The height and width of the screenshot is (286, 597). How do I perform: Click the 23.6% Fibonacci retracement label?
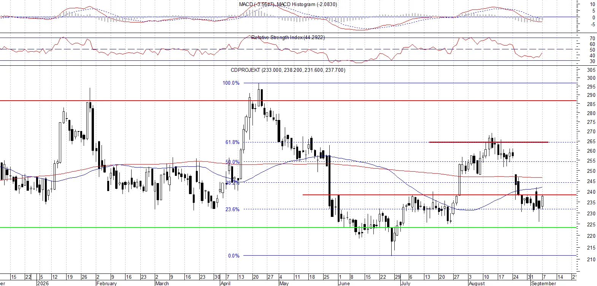click(x=232, y=209)
